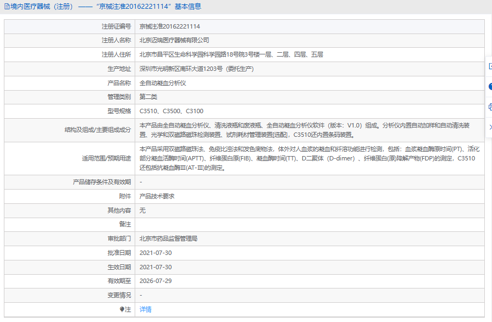This screenshot has width=492, height=322.
Task: Select registration number value 京械注准20162221114 in table
Action: click(x=170, y=26)
